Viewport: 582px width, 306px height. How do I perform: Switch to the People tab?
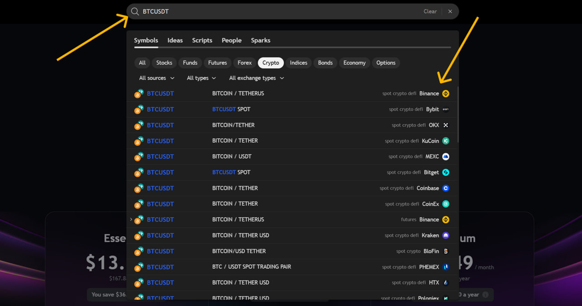pyautogui.click(x=231, y=40)
